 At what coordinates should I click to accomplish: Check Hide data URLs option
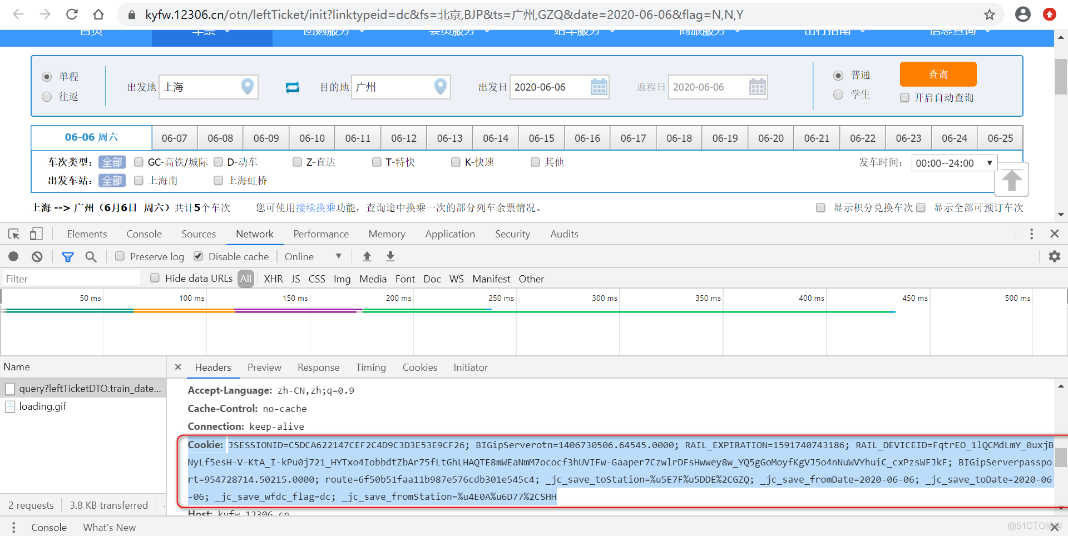(x=155, y=278)
